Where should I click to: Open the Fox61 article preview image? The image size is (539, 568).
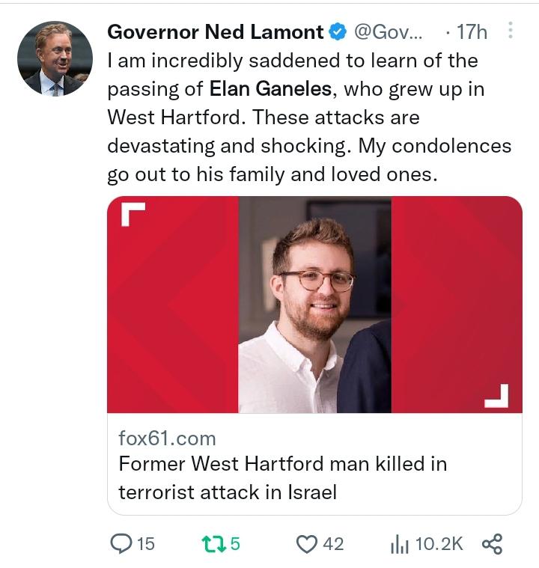(314, 305)
